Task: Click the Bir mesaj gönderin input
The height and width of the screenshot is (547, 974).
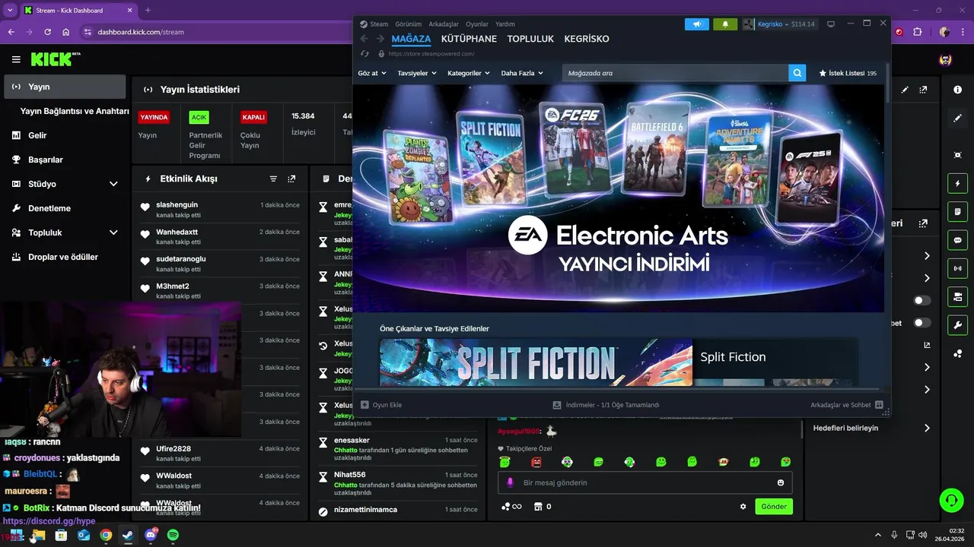Action: (x=645, y=482)
